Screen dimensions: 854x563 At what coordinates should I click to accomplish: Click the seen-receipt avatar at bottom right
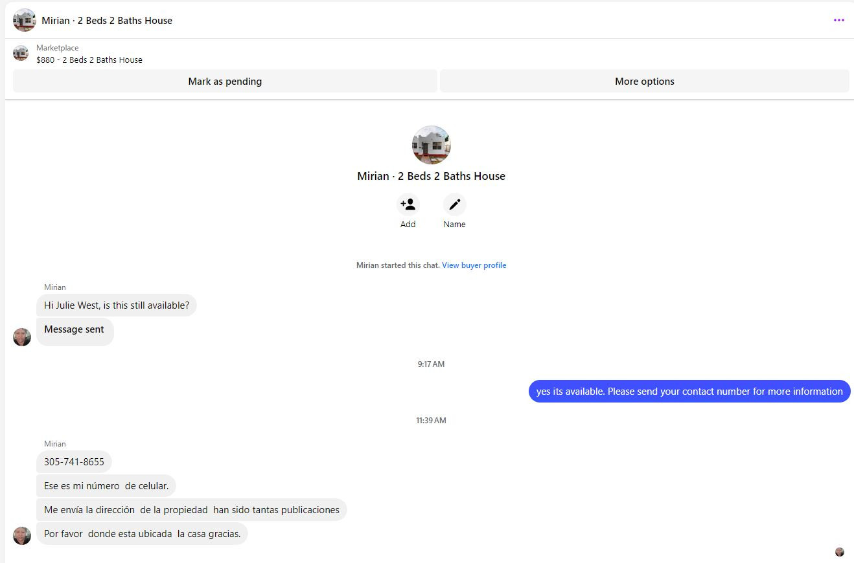pos(840,552)
